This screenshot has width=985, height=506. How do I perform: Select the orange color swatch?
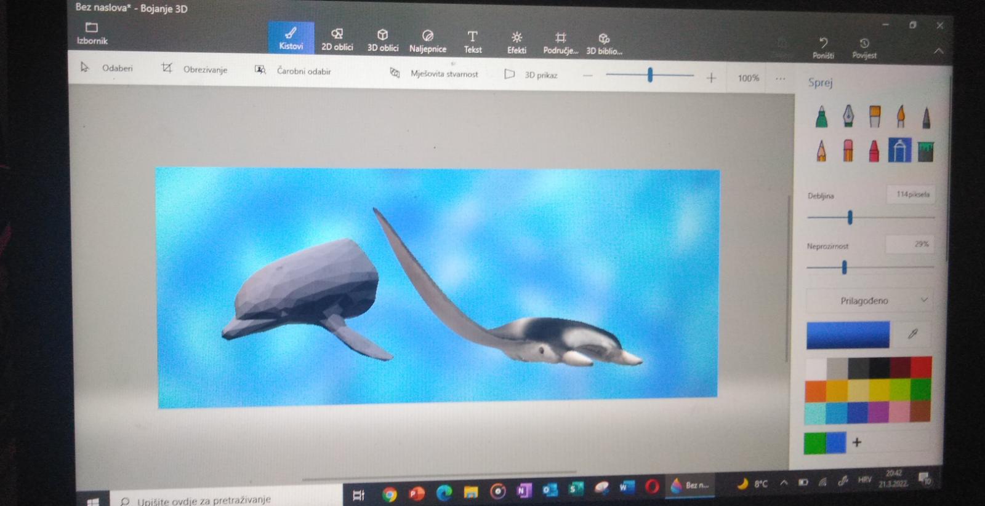[816, 390]
